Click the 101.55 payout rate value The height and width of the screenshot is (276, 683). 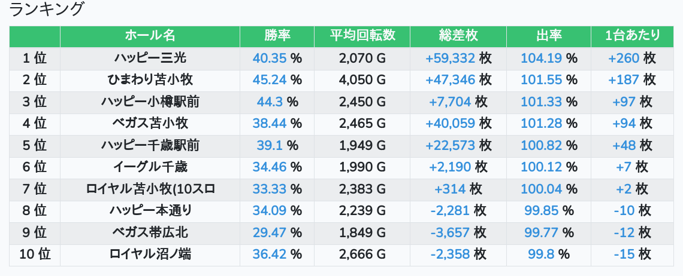tap(542, 80)
